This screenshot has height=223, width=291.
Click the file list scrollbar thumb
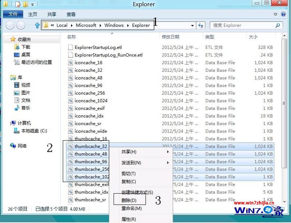[284, 103]
